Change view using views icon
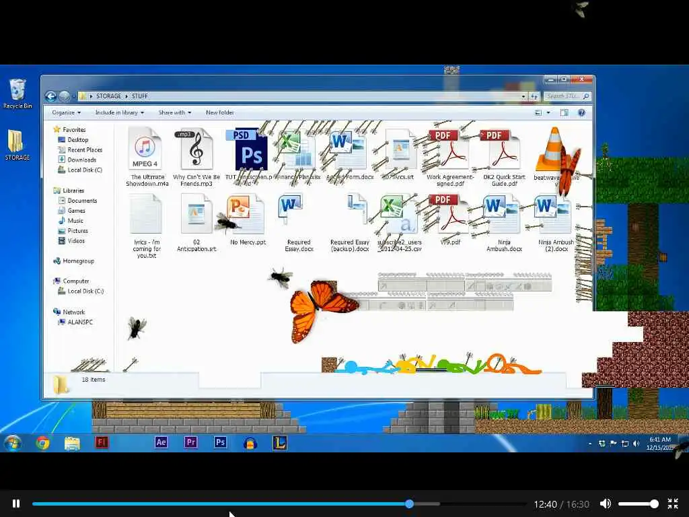This screenshot has height=517, width=689. [x=538, y=113]
